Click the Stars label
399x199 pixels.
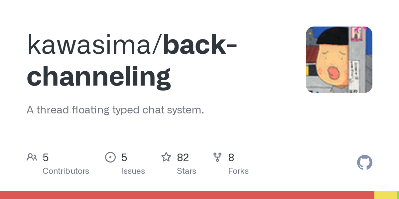tap(187, 171)
